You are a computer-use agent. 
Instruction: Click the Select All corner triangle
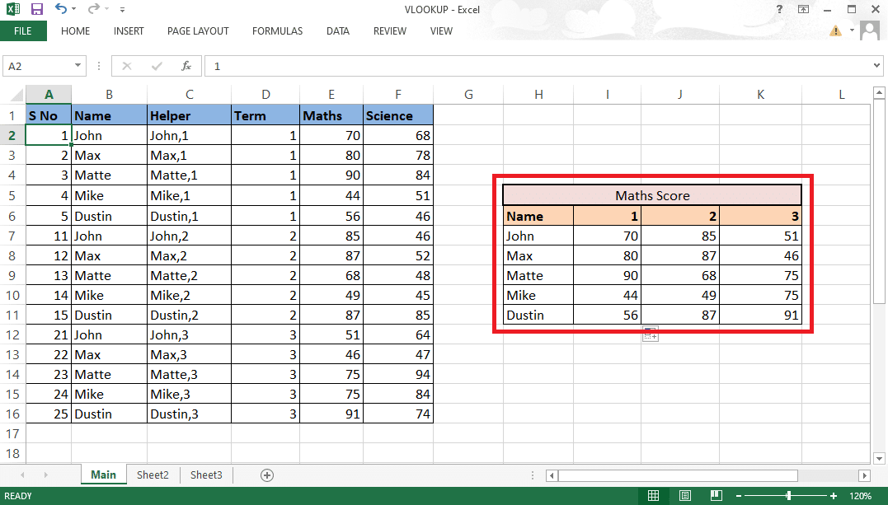coord(16,94)
